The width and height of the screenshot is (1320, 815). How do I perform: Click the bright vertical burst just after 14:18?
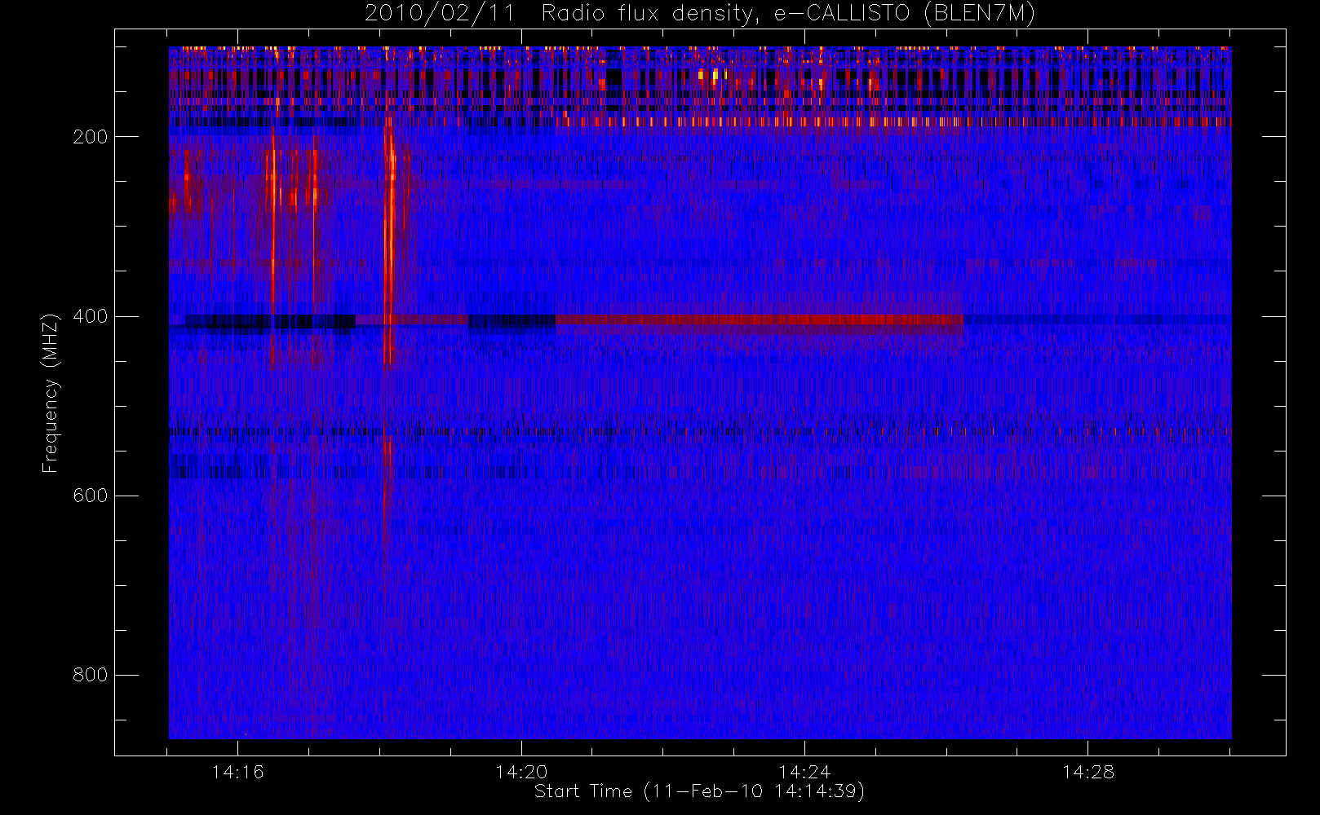pos(389,244)
